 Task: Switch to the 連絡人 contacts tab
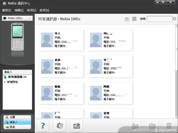[x=17, y=122]
